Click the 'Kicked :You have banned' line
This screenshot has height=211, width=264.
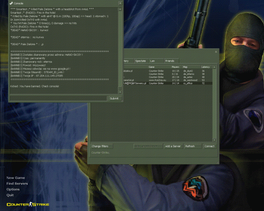(x=34, y=86)
